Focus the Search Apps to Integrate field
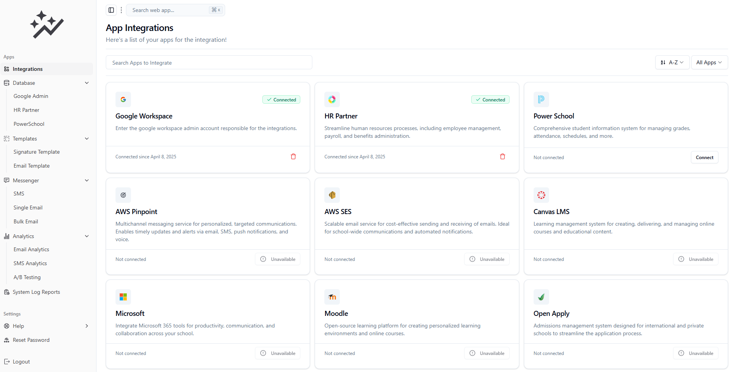This screenshot has width=732, height=372. [x=209, y=62]
